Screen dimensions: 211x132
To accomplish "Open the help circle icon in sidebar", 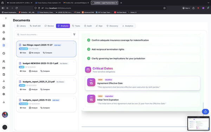I will (4, 88).
